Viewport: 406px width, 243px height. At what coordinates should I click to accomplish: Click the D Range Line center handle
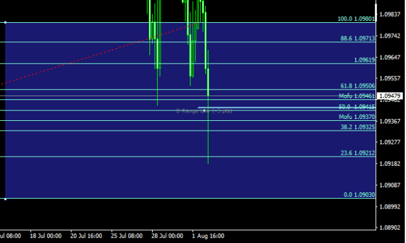click(x=204, y=110)
